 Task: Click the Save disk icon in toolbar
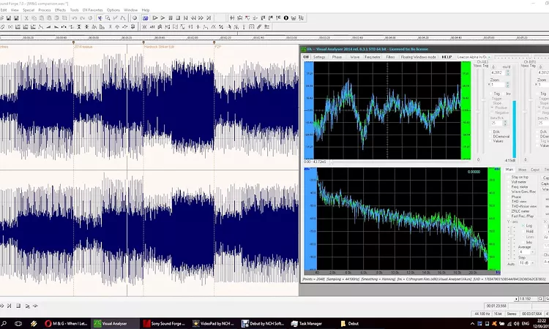[x=9, y=18]
